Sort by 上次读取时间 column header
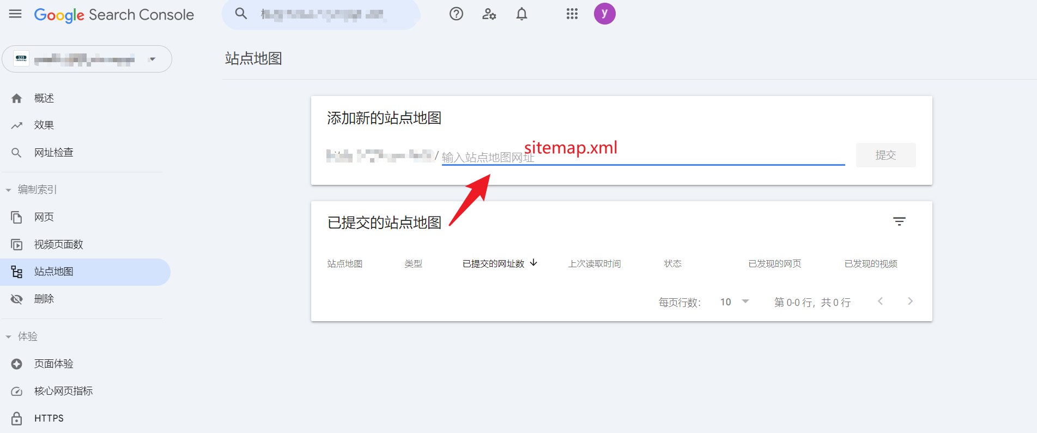This screenshot has width=1037, height=433. coord(594,264)
